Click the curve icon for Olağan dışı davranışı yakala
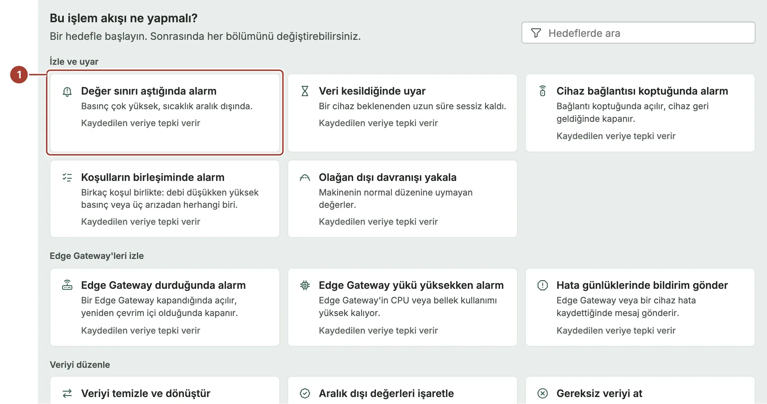767x404 pixels. pos(305,178)
